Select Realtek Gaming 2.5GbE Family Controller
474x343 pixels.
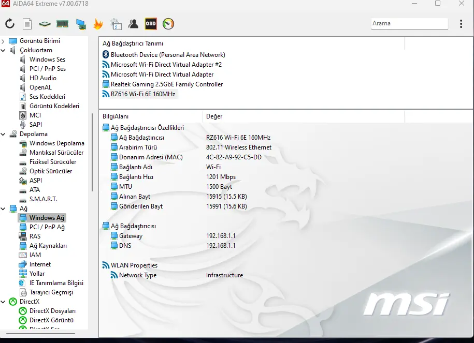167,84
